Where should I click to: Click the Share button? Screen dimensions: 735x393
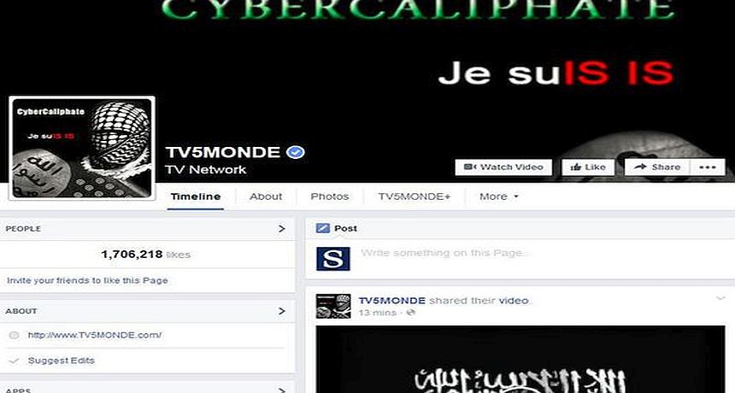click(657, 167)
